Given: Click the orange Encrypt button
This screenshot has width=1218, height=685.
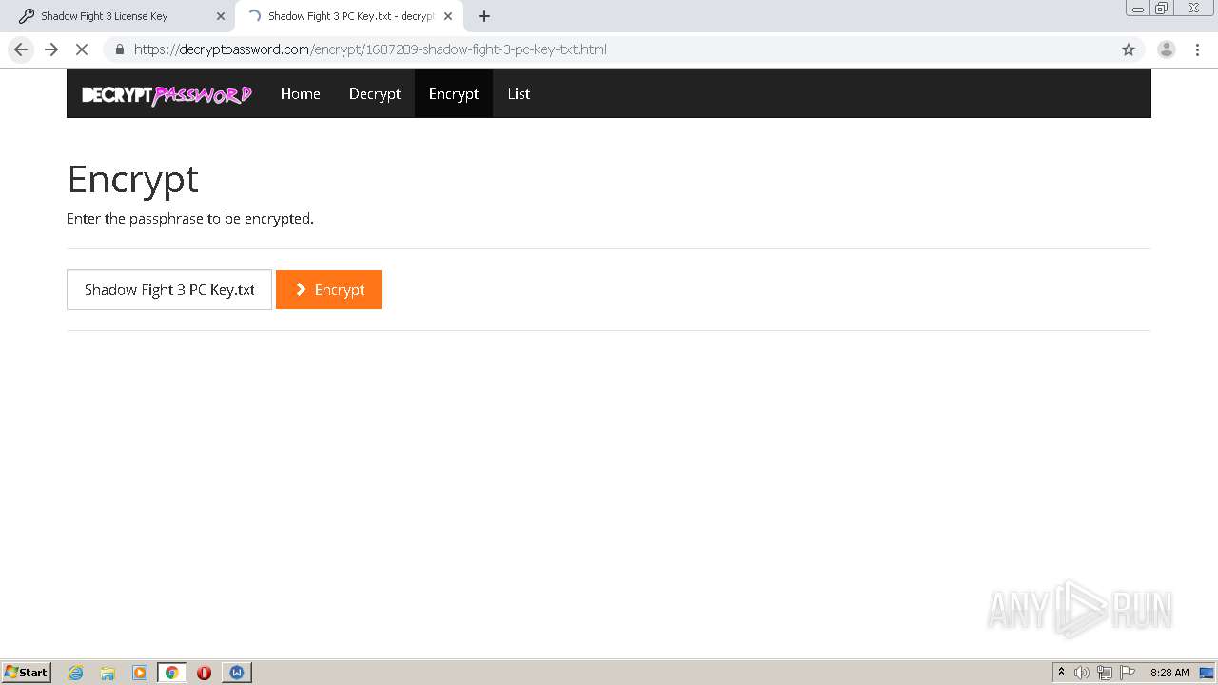Looking at the screenshot, I should click(x=328, y=290).
